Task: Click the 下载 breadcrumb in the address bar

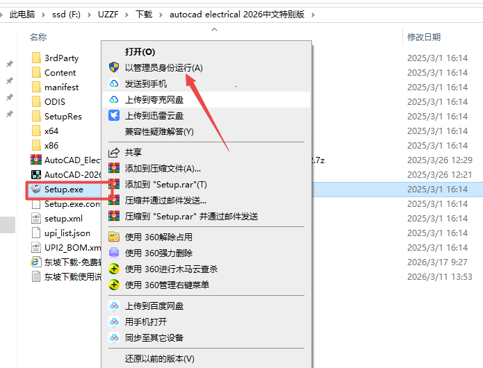Action: (144, 14)
